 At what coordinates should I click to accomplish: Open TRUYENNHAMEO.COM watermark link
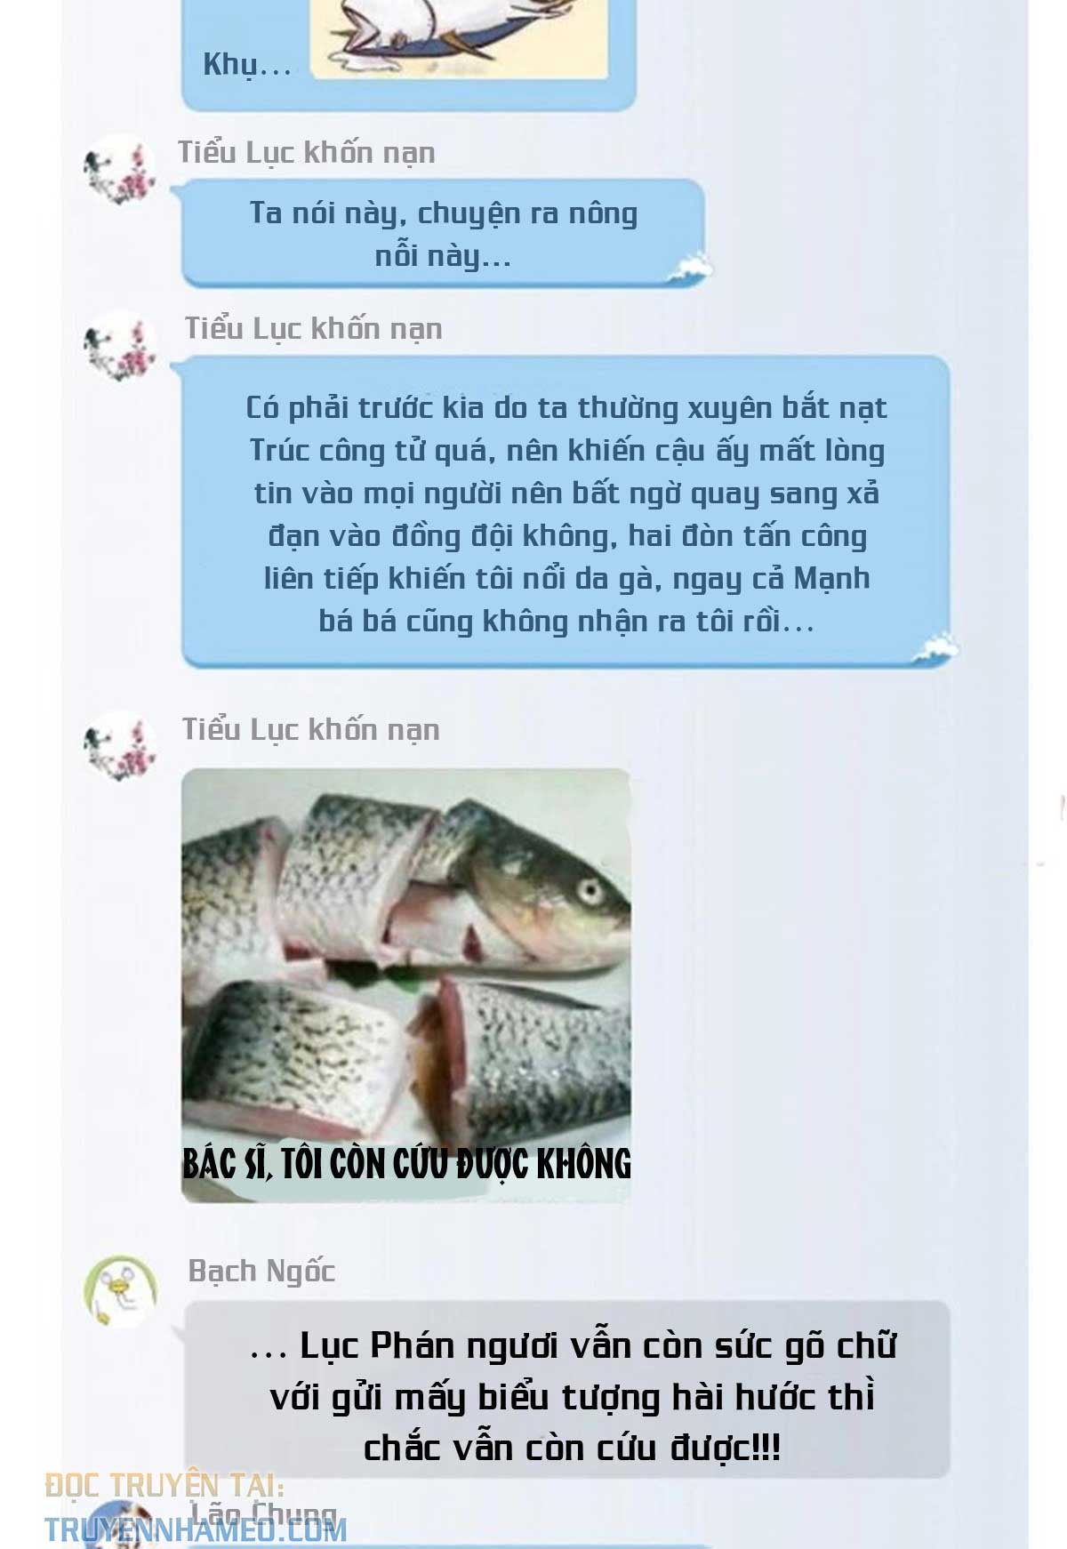coord(196,1529)
